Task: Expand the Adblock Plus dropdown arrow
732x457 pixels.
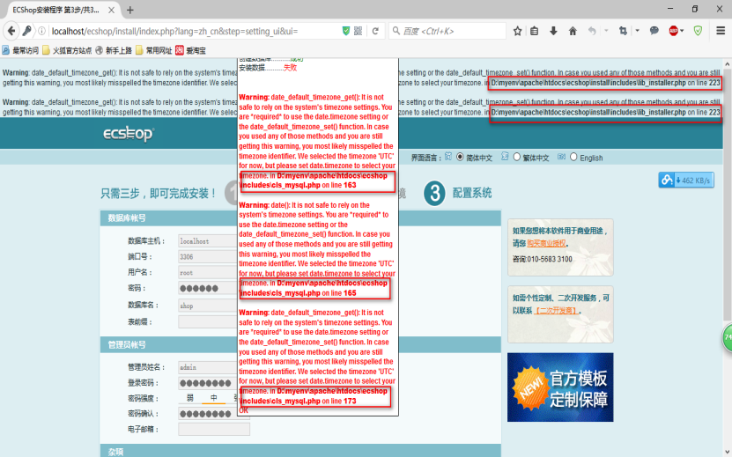Action: point(682,31)
